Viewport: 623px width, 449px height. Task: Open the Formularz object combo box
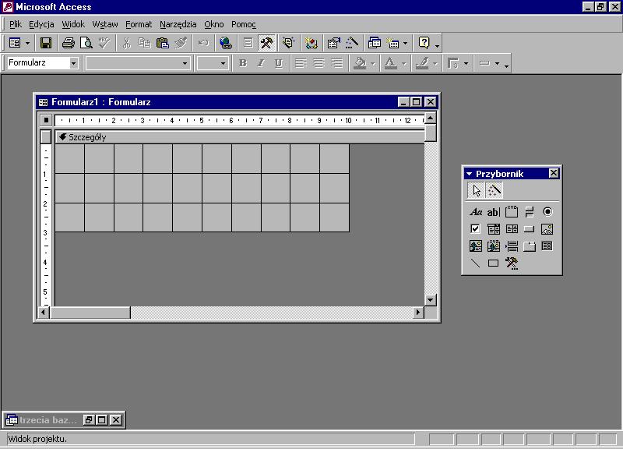coord(42,63)
